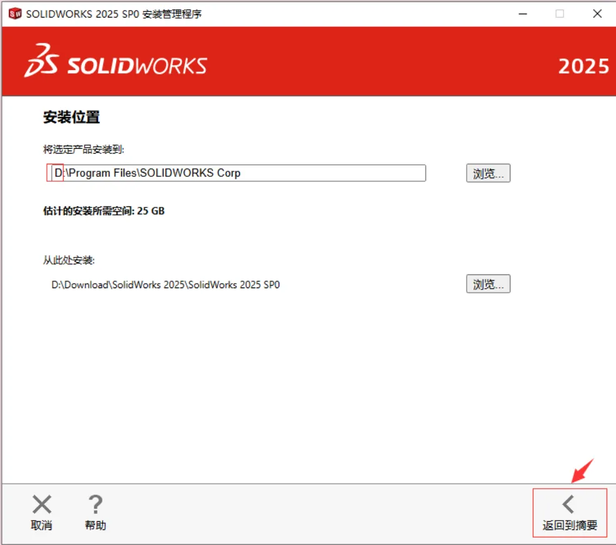Click the Cancel (取消) X icon
Screen dimensions: 616x545
click(x=42, y=504)
